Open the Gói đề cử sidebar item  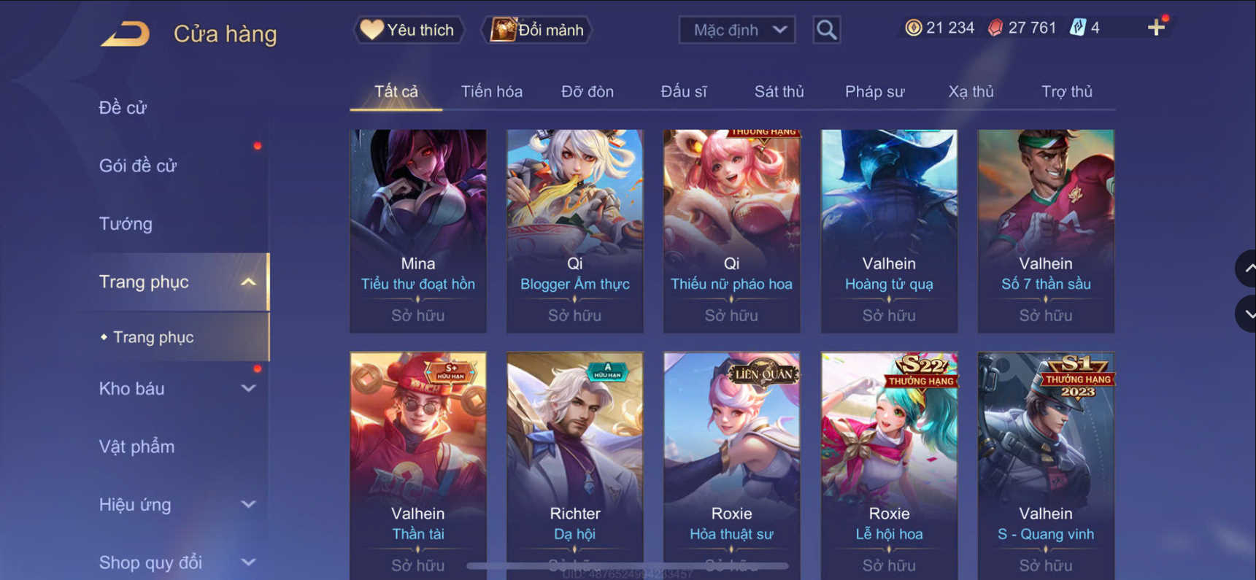click(x=138, y=166)
